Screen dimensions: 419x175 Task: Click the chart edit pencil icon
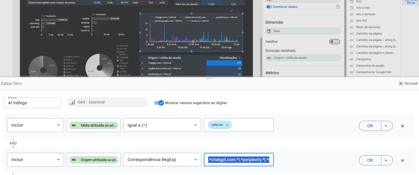coord(232,10)
